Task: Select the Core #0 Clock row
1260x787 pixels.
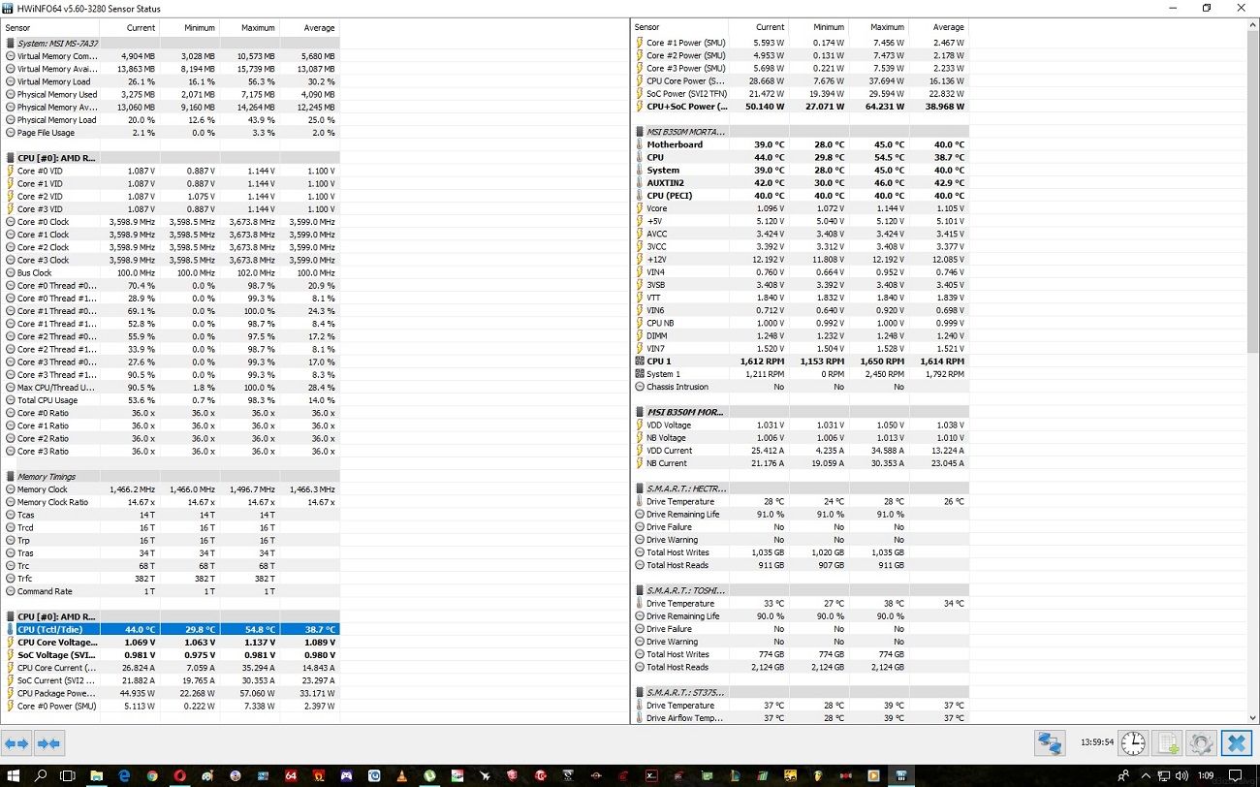Action: pos(171,222)
